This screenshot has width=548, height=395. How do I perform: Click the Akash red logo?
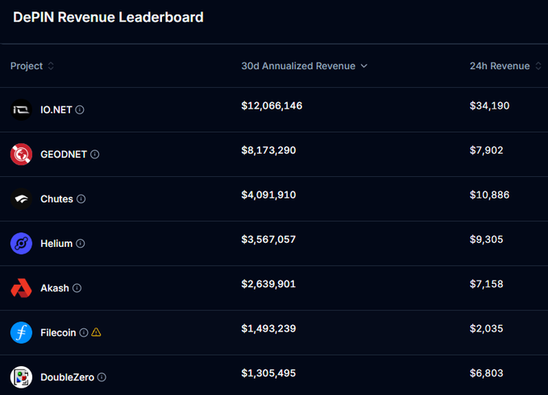point(21,288)
